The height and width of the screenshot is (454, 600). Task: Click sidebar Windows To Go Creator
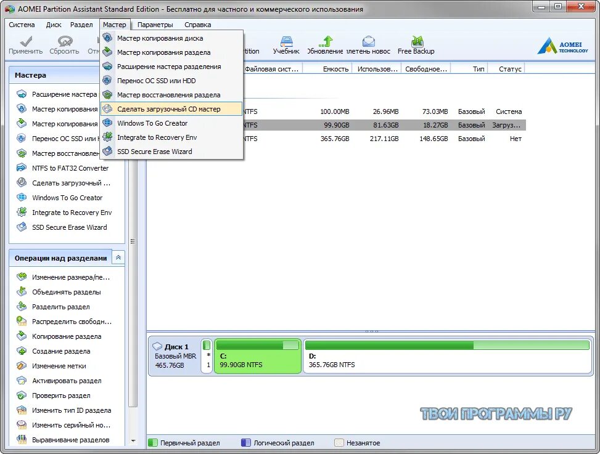coord(67,198)
